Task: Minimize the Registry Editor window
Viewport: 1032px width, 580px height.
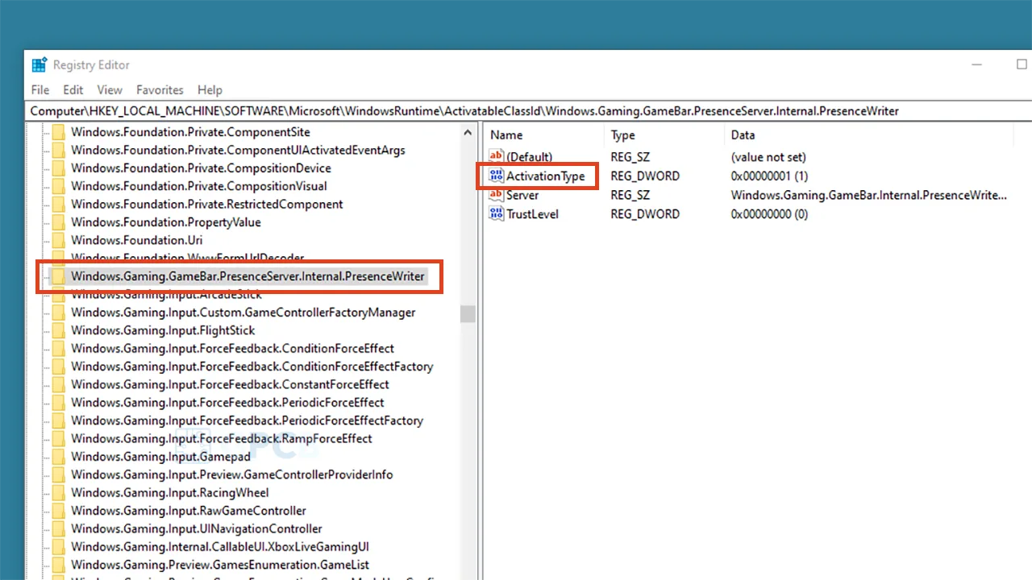Action: point(977,65)
